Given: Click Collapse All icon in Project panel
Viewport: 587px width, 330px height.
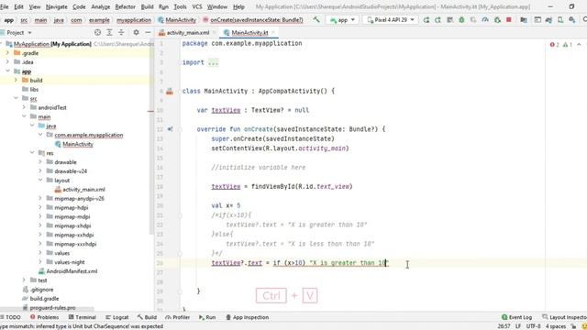Looking at the screenshot, I should coord(121,33).
